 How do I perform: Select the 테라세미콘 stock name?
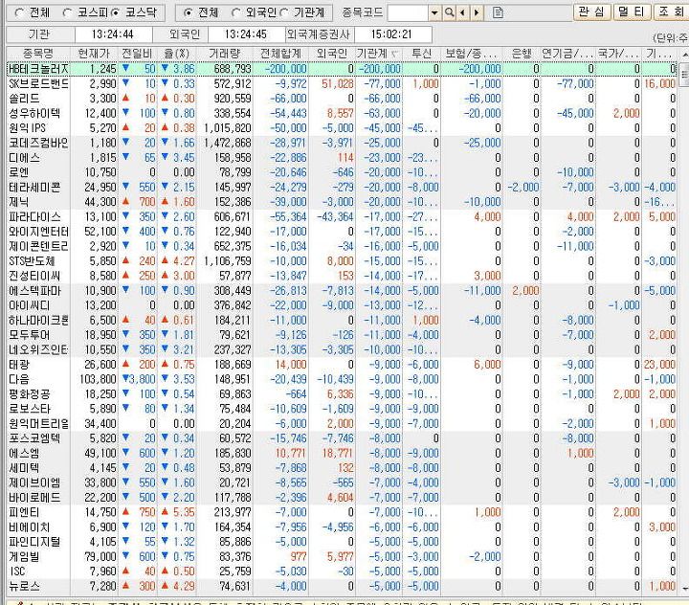point(34,188)
